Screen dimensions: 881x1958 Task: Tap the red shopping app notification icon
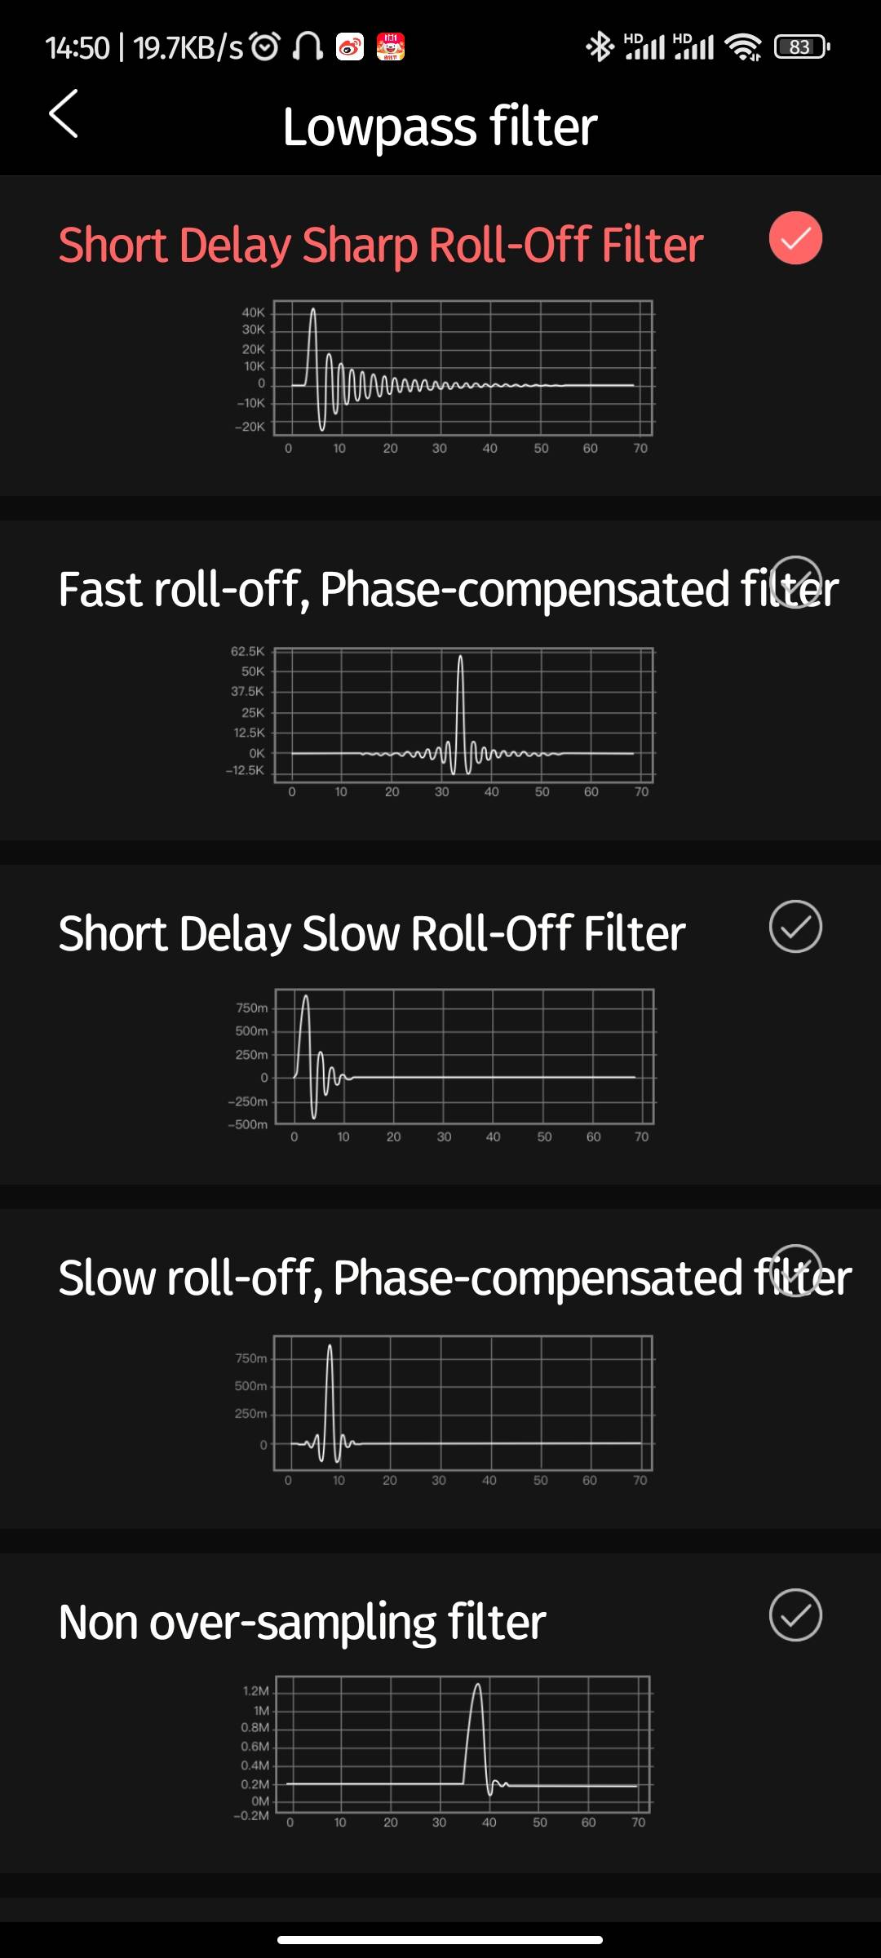(391, 47)
